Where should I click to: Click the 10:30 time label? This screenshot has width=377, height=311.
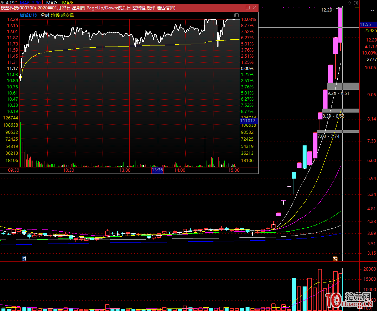click(69, 170)
